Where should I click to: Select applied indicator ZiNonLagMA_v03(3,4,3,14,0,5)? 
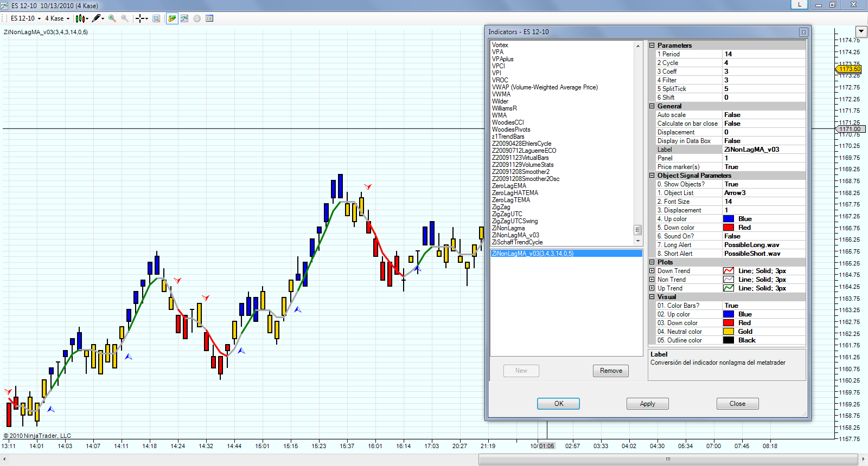566,254
